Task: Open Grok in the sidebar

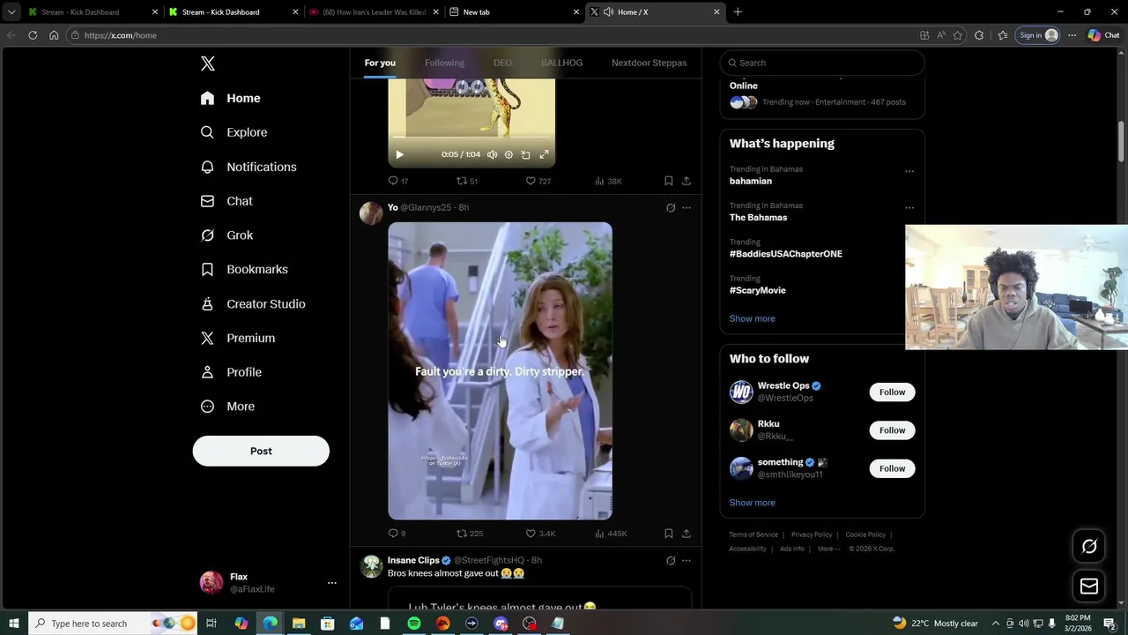Action: tap(226, 235)
